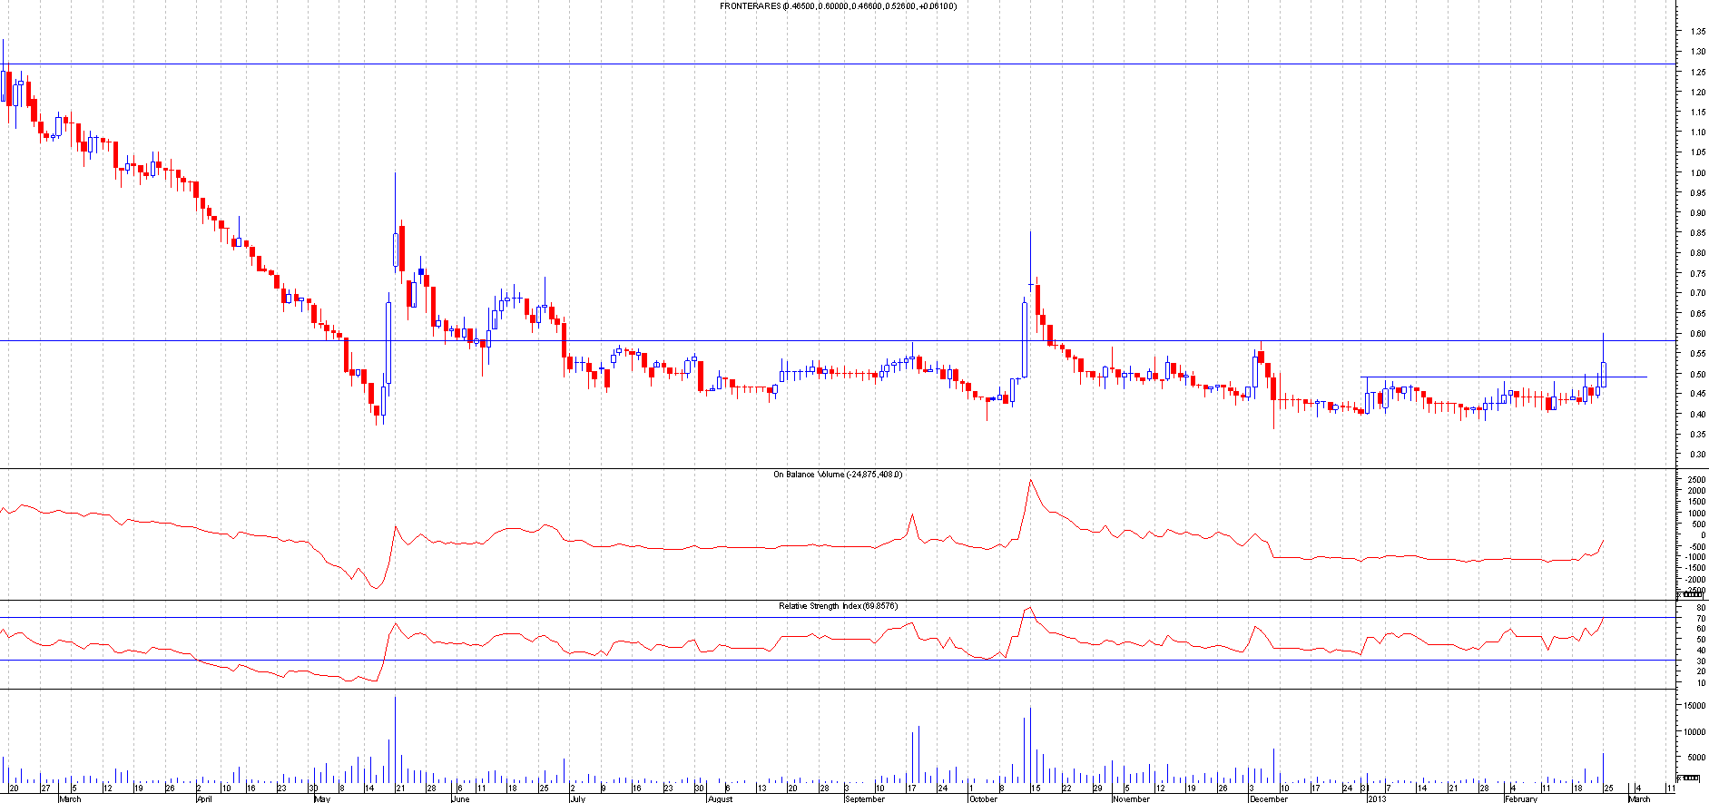Image resolution: width=1709 pixels, height=803 pixels.
Task: Select the Relative Strength Index indicator label
Action: coord(837,606)
